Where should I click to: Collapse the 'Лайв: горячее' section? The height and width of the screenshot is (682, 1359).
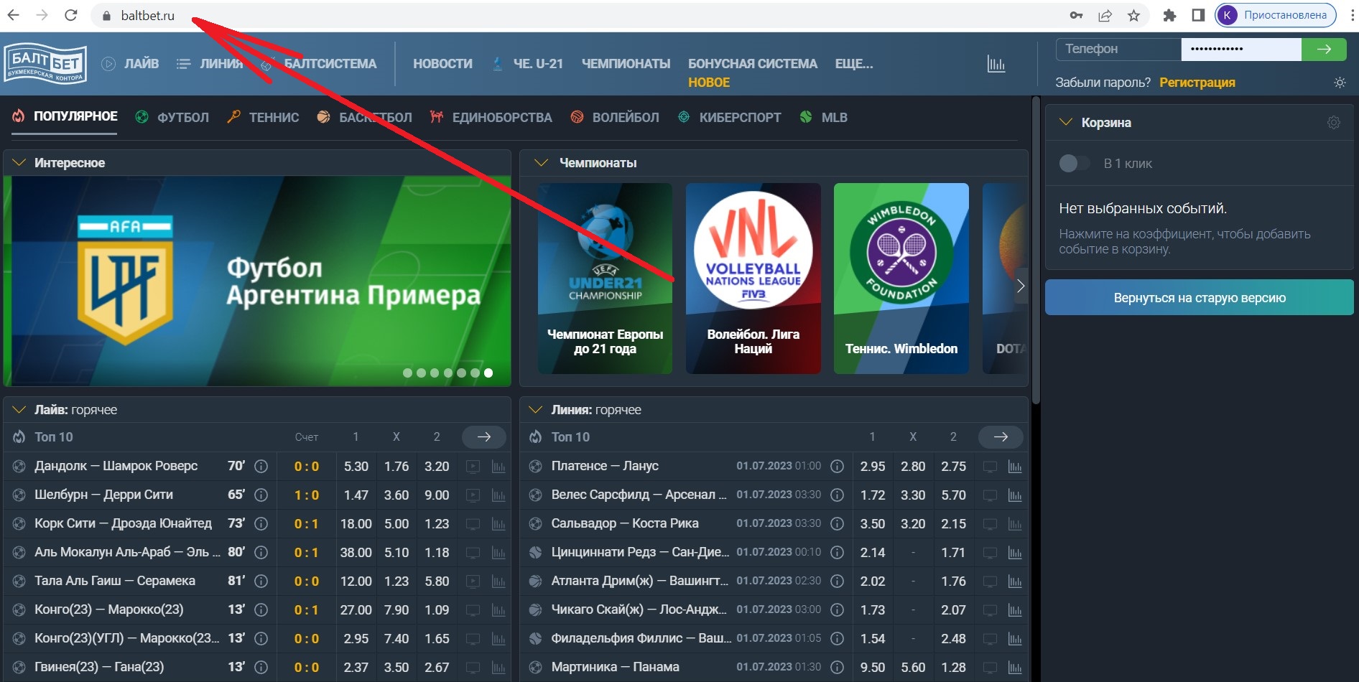pyautogui.click(x=19, y=410)
